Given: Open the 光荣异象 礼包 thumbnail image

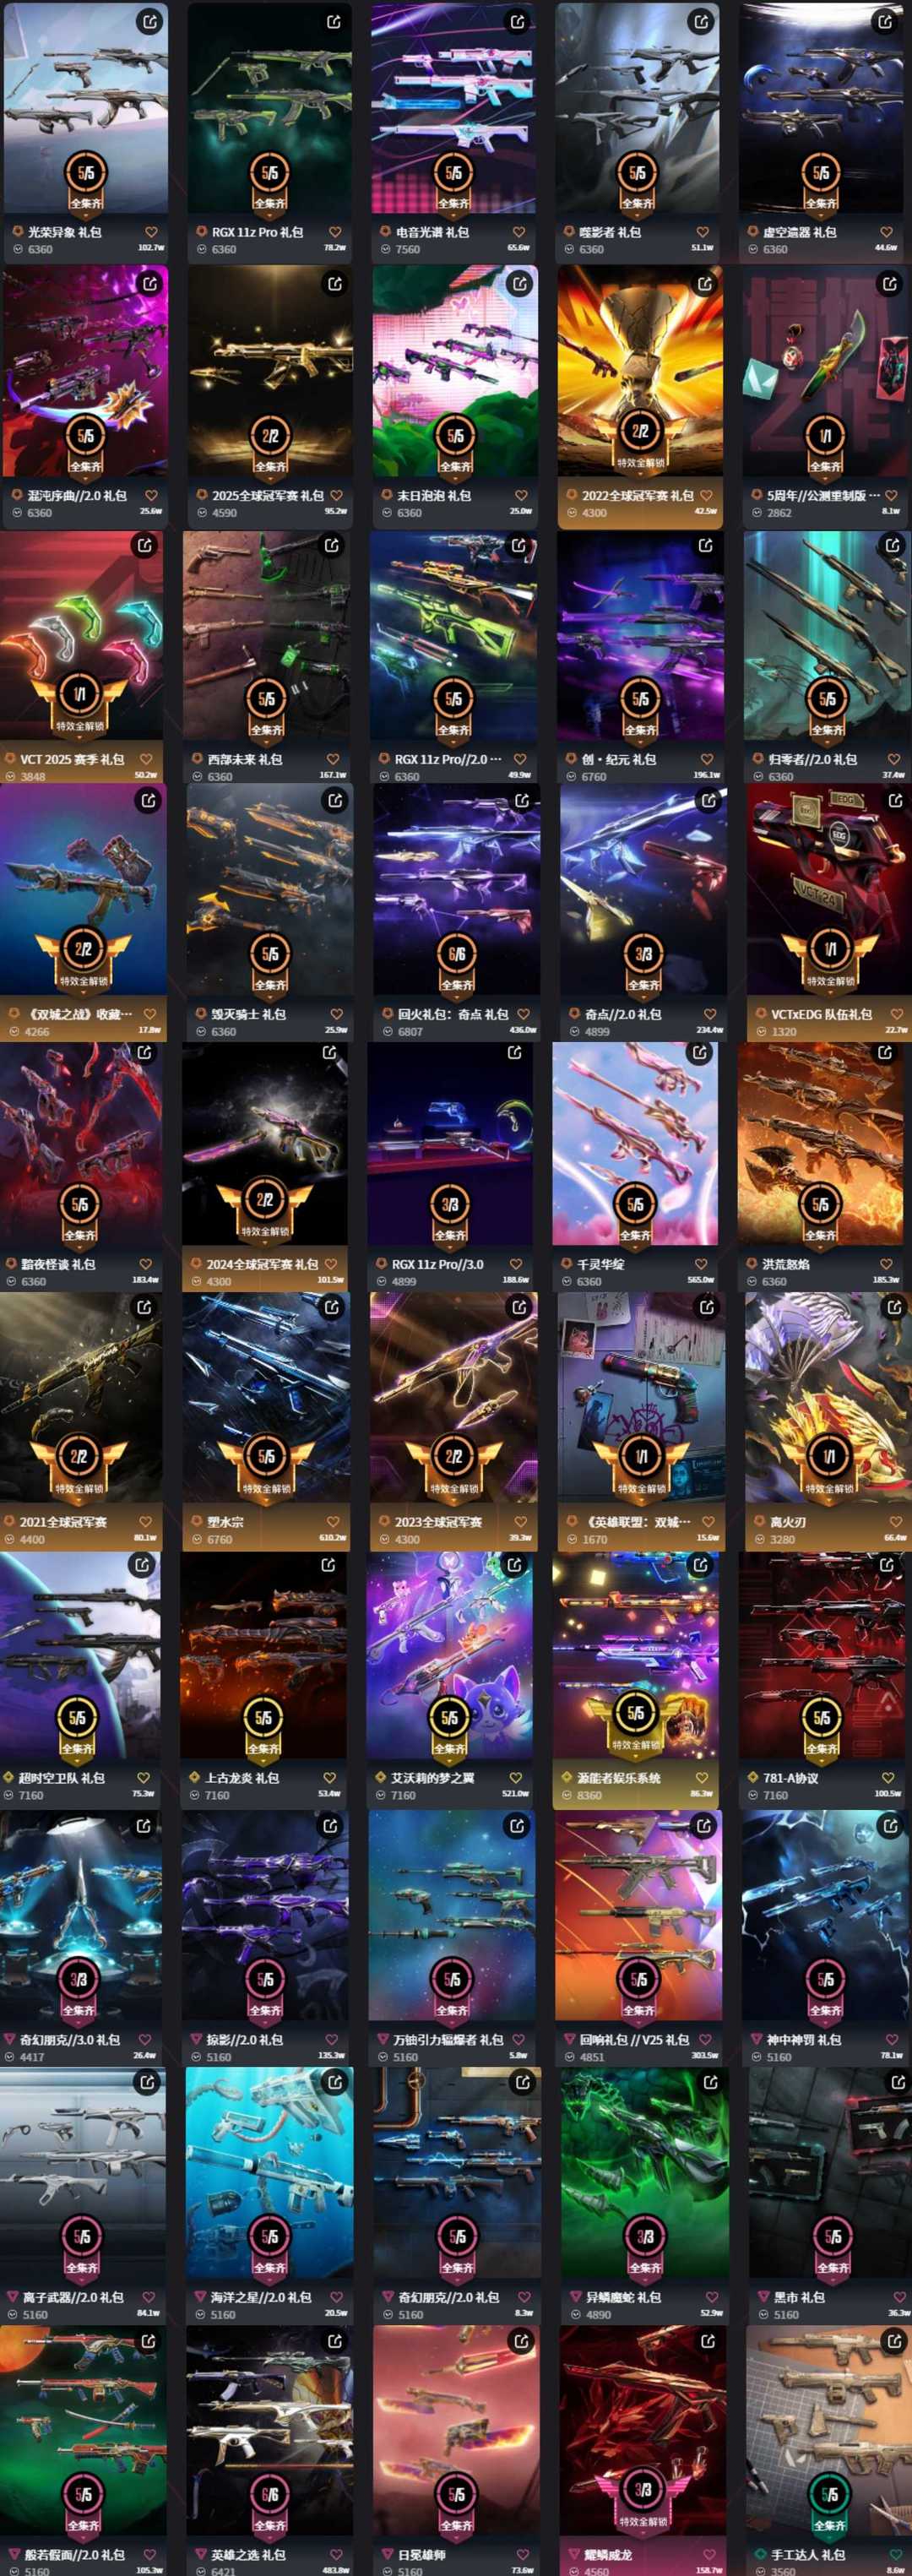Looking at the screenshot, I should click(86, 110).
